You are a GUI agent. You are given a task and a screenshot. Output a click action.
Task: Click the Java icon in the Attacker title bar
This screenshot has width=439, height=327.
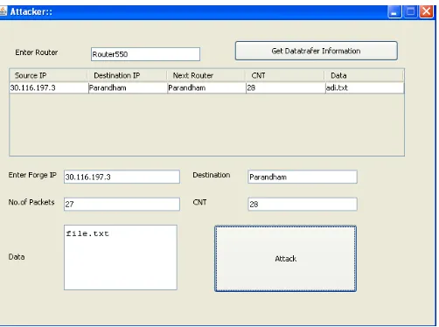tap(3, 11)
